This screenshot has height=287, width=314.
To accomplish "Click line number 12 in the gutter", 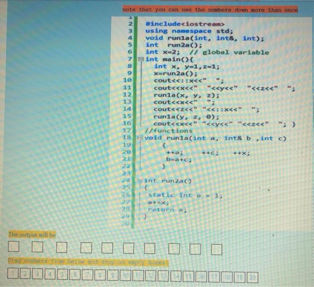I will (x=127, y=95).
